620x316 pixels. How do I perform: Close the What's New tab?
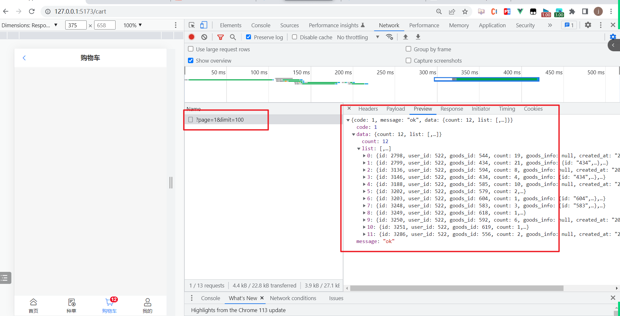pyautogui.click(x=262, y=298)
